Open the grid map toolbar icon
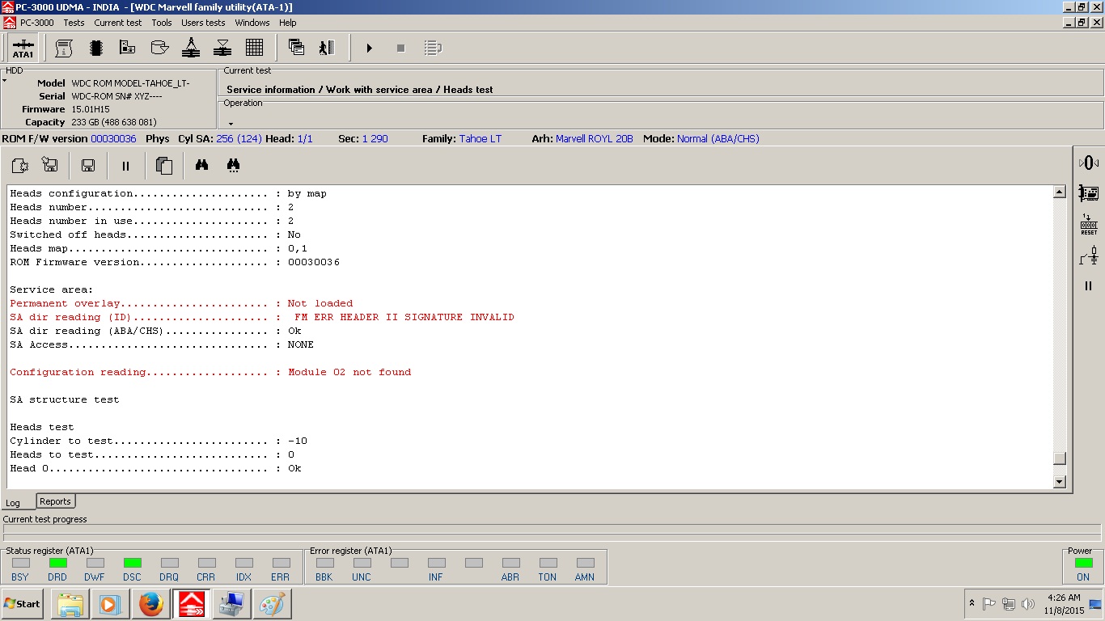The height and width of the screenshot is (621, 1105). [254, 48]
